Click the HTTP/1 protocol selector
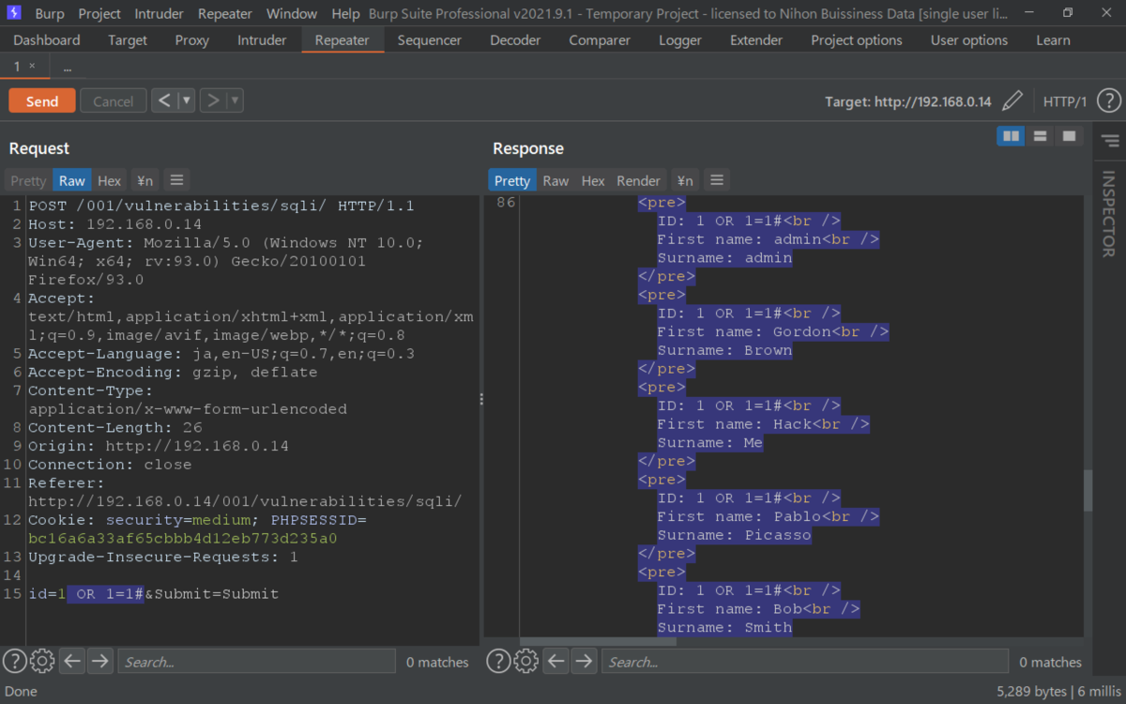Viewport: 1126px width, 704px height. coord(1065,101)
